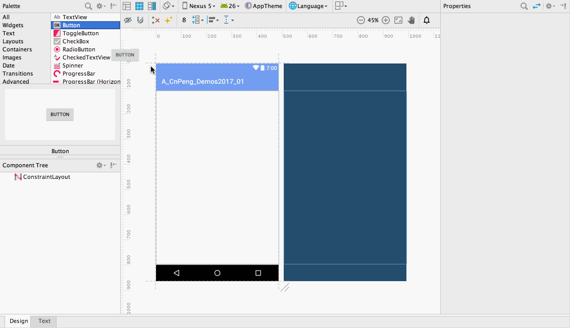Viewport: 570px width, 328px height.
Task: Switch to the Text tab
Action: [44, 321]
